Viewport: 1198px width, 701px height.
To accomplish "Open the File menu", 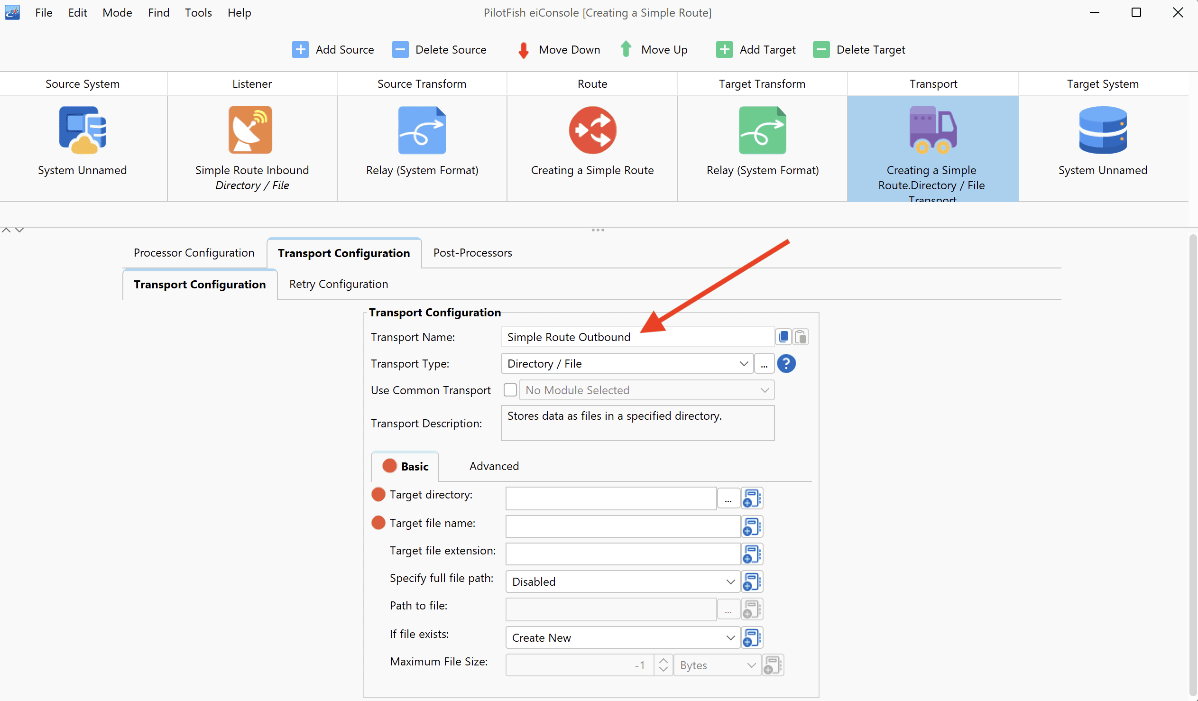I will (44, 13).
